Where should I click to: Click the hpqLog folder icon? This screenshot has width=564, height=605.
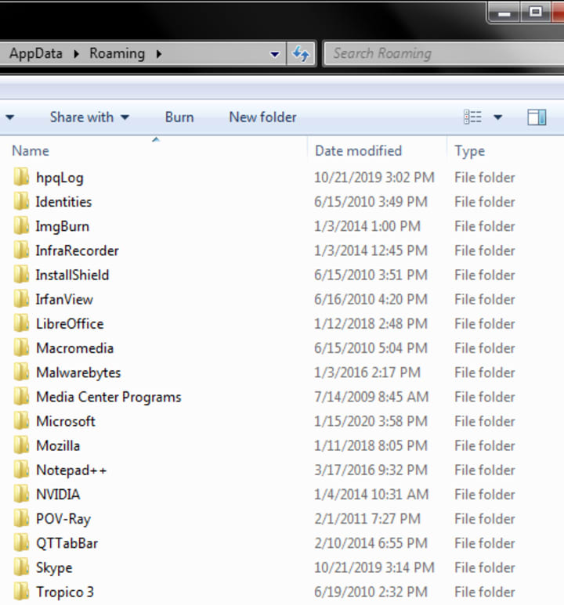tap(21, 177)
